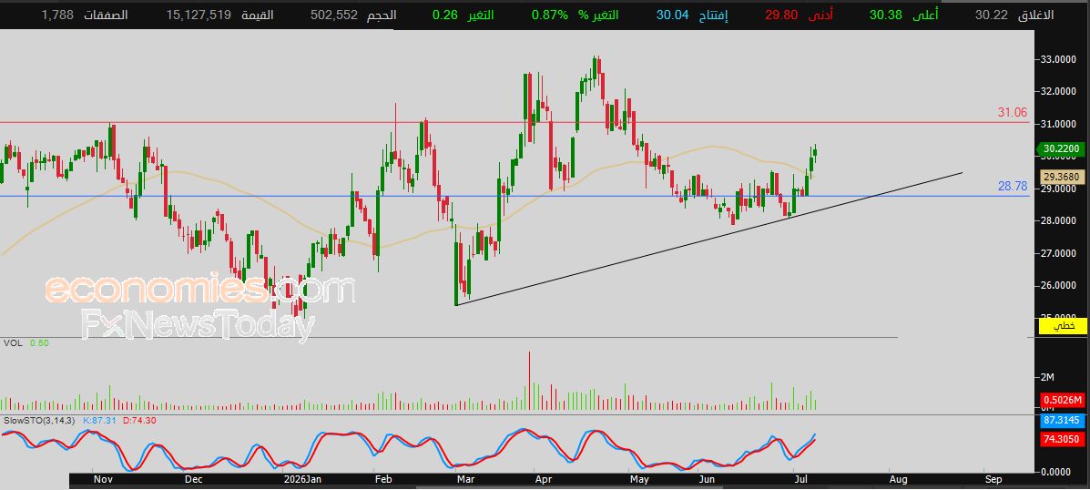Click the blue 87.3145 stochastic K tag

coord(1062,421)
